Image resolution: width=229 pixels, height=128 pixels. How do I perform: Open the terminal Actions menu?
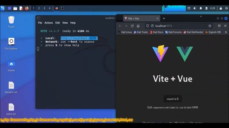(49, 23)
